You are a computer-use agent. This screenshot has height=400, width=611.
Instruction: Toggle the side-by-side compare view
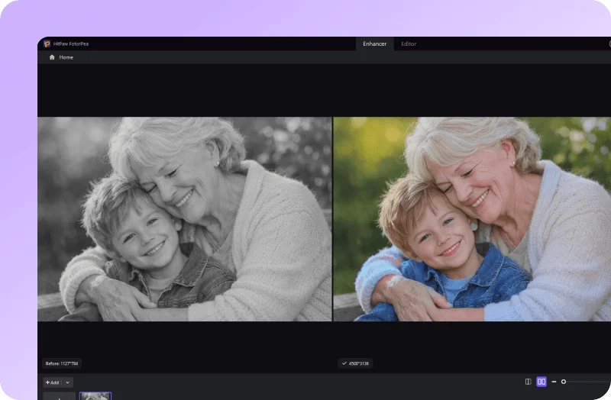point(541,382)
